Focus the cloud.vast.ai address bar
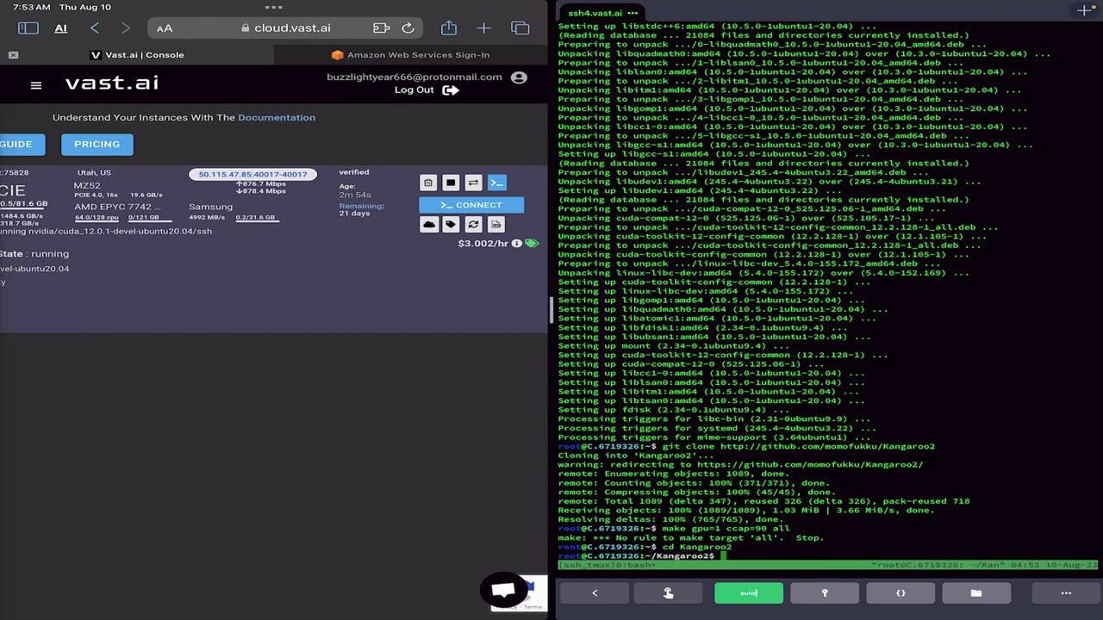 click(x=286, y=28)
